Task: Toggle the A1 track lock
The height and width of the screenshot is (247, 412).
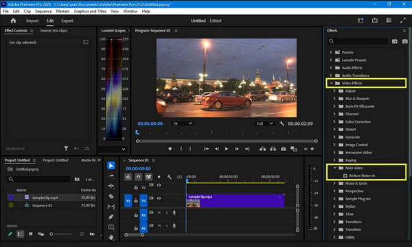Action: coord(136,215)
